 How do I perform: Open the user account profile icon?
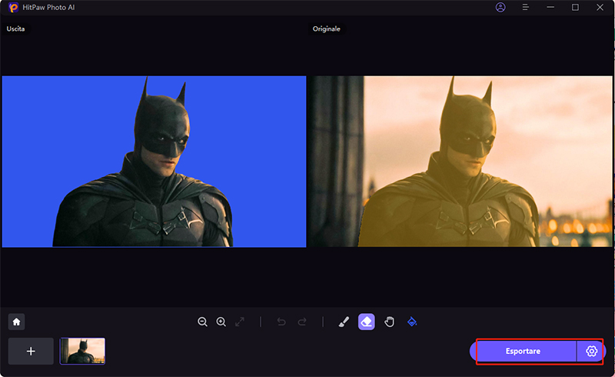(x=501, y=8)
